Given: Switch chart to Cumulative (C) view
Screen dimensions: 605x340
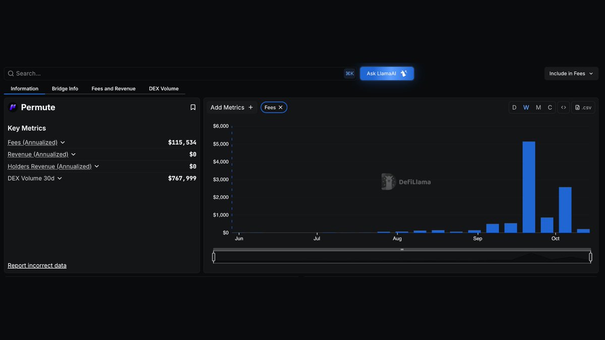Looking at the screenshot, I should tap(550, 107).
